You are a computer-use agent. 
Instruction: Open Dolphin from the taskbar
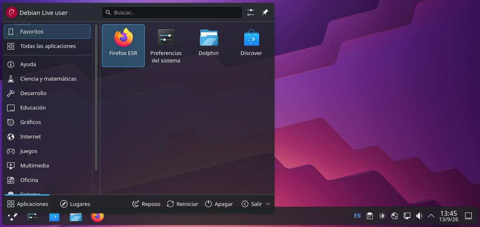click(x=75, y=217)
